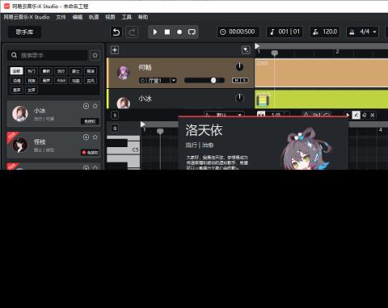Click the clock icon beside 00:00:500
This screenshot has width=388, height=308.
pyautogui.click(x=223, y=32)
